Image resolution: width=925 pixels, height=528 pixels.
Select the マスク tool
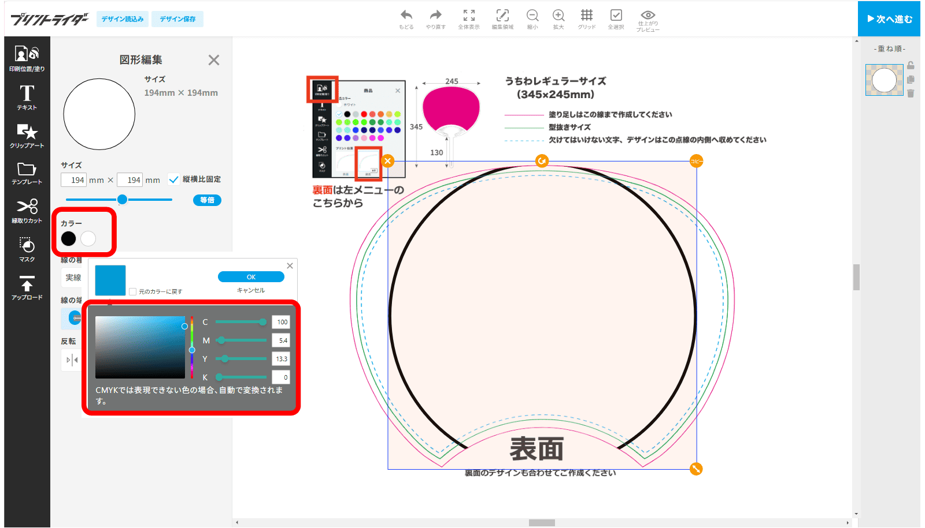(27, 249)
